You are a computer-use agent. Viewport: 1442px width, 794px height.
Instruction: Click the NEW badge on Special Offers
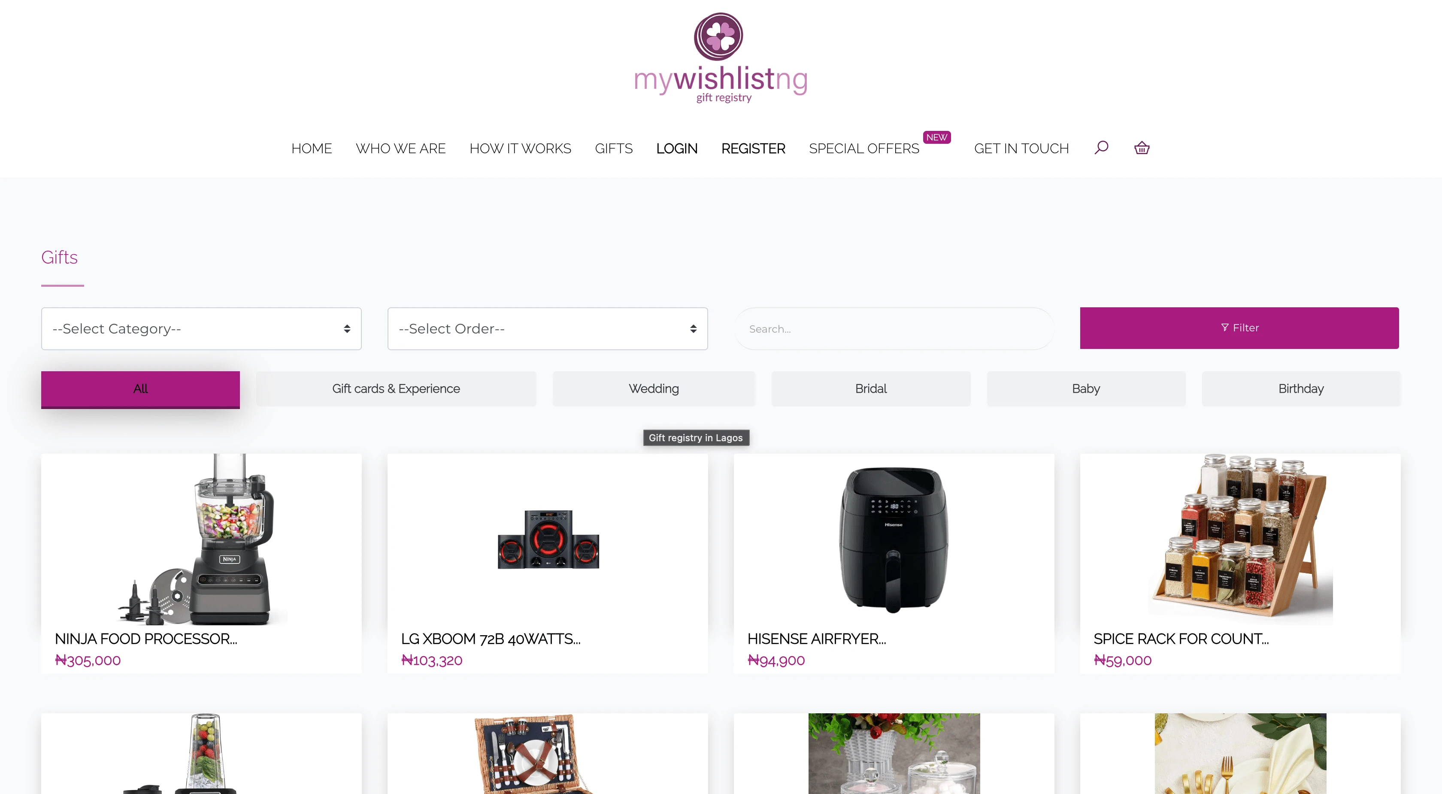point(936,137)
